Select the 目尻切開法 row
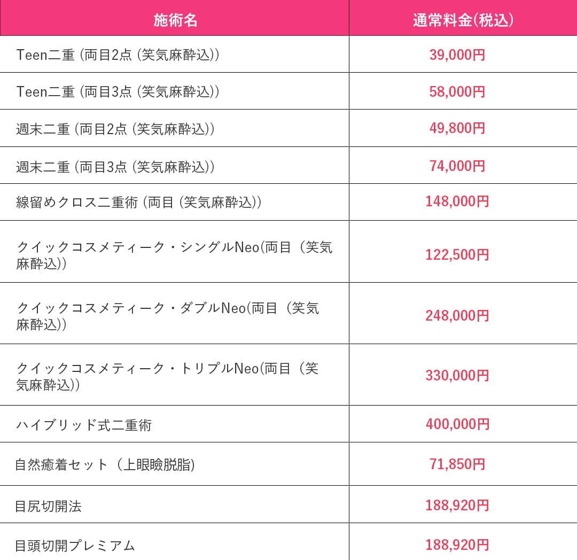This screenshot has height=560, width=577. tap(288, 504)
